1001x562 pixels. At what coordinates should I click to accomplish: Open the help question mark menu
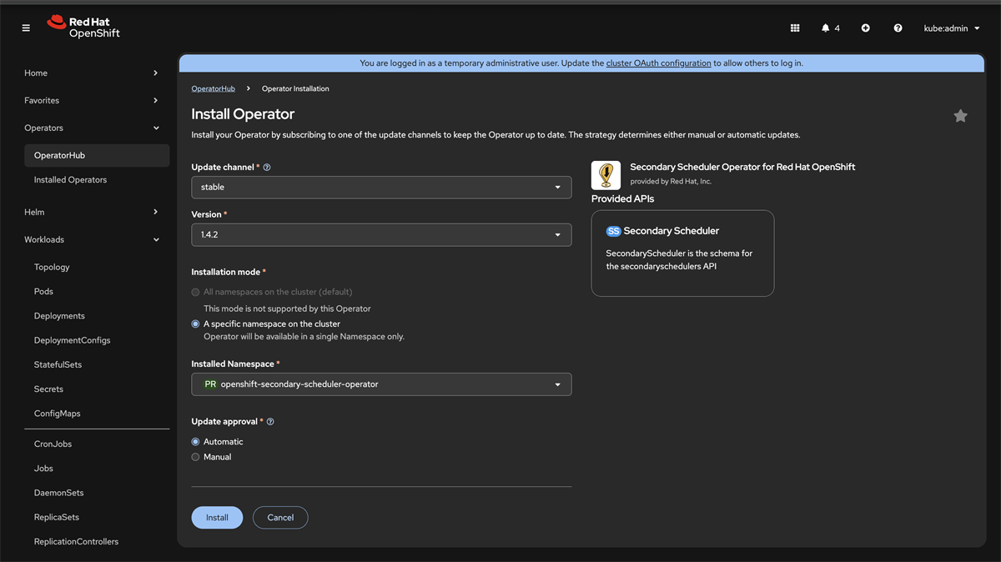(898, 28)
